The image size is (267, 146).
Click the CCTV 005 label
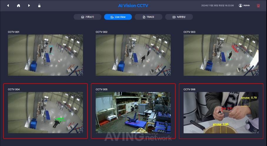(101, 89)
